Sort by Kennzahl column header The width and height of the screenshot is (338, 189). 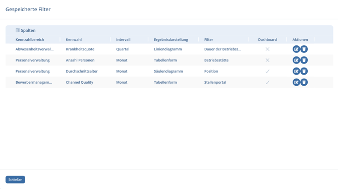(x=74, y=40)
